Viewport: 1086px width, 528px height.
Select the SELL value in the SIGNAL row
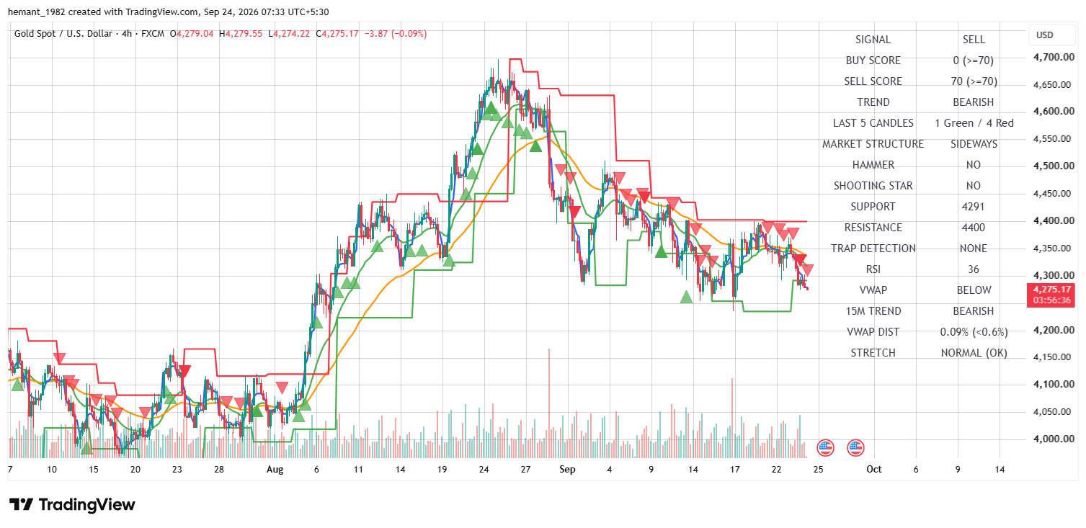(974, 40)
